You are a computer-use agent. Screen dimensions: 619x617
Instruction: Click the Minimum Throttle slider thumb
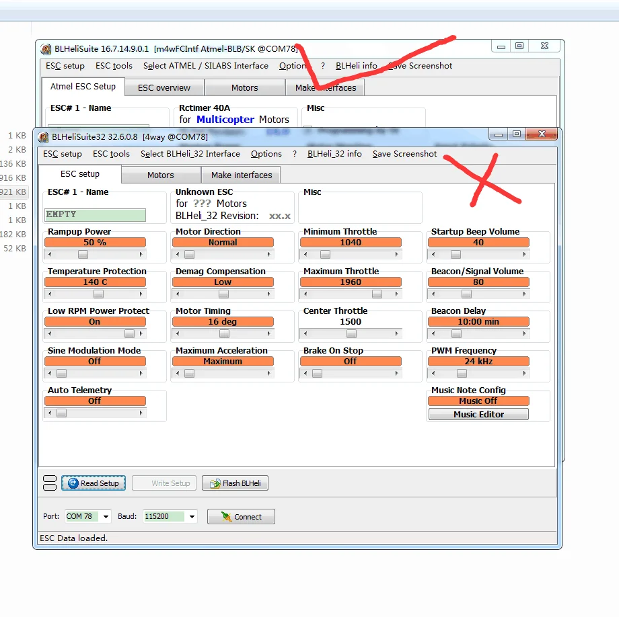click(x=325, y=255)
